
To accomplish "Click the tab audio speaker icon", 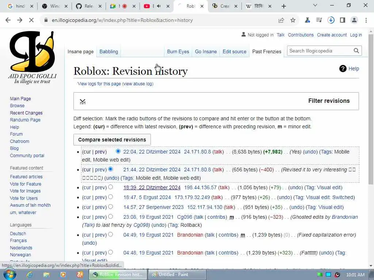I will [159, 6].
